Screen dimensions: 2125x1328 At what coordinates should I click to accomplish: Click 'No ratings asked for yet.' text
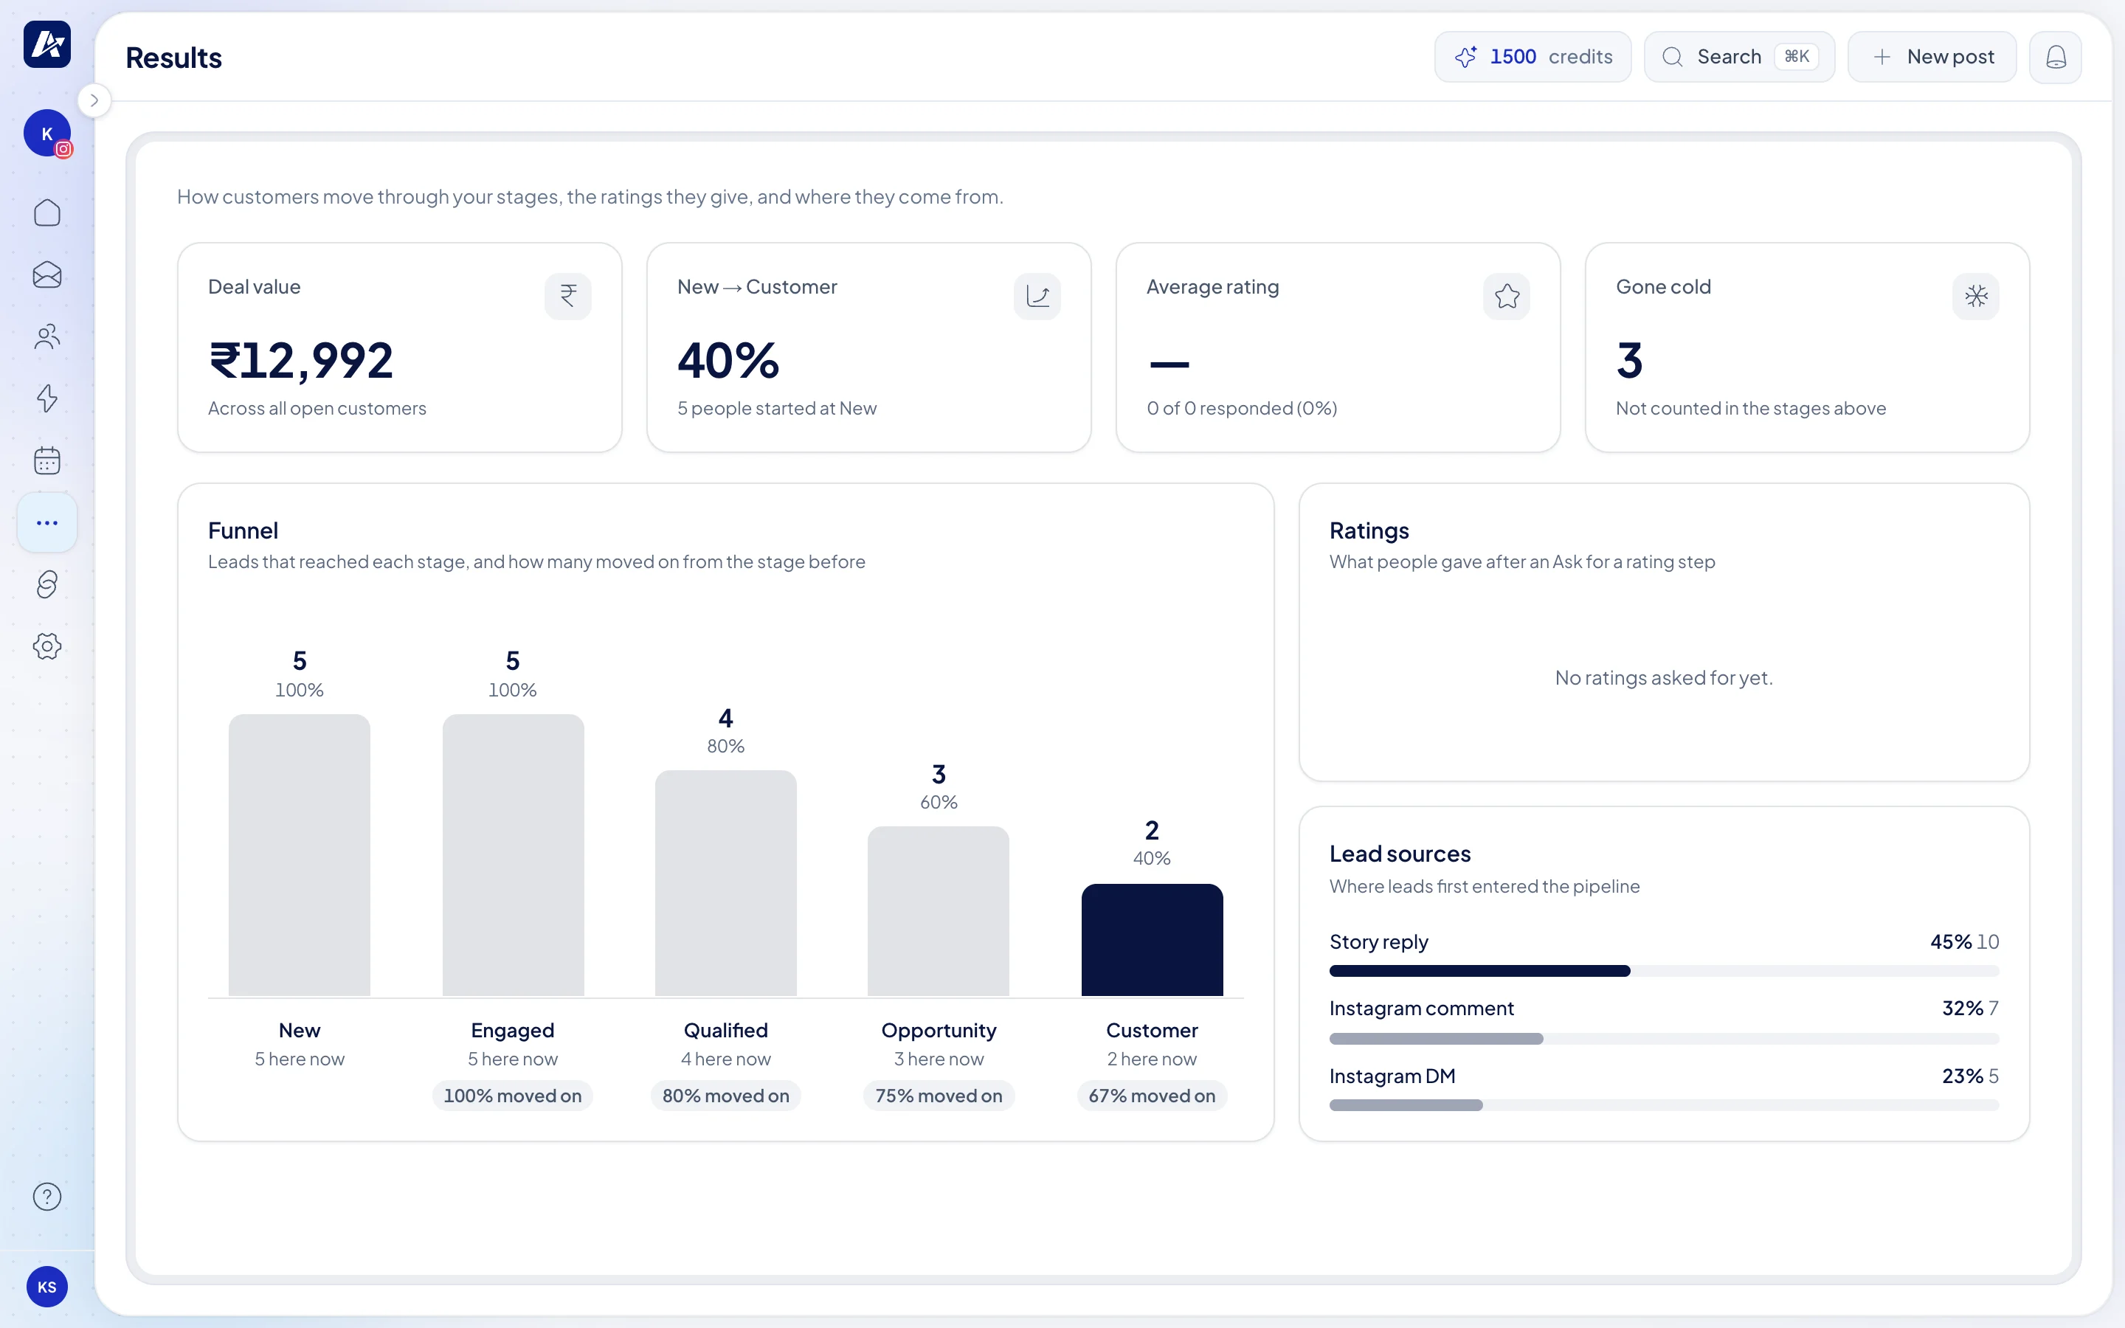(x=1664, y=677)
